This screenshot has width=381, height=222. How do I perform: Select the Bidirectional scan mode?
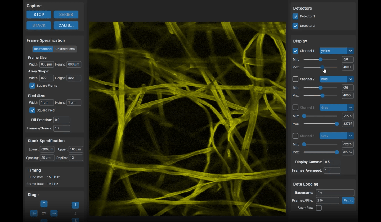pyautogui.click(x=43, y=49)
